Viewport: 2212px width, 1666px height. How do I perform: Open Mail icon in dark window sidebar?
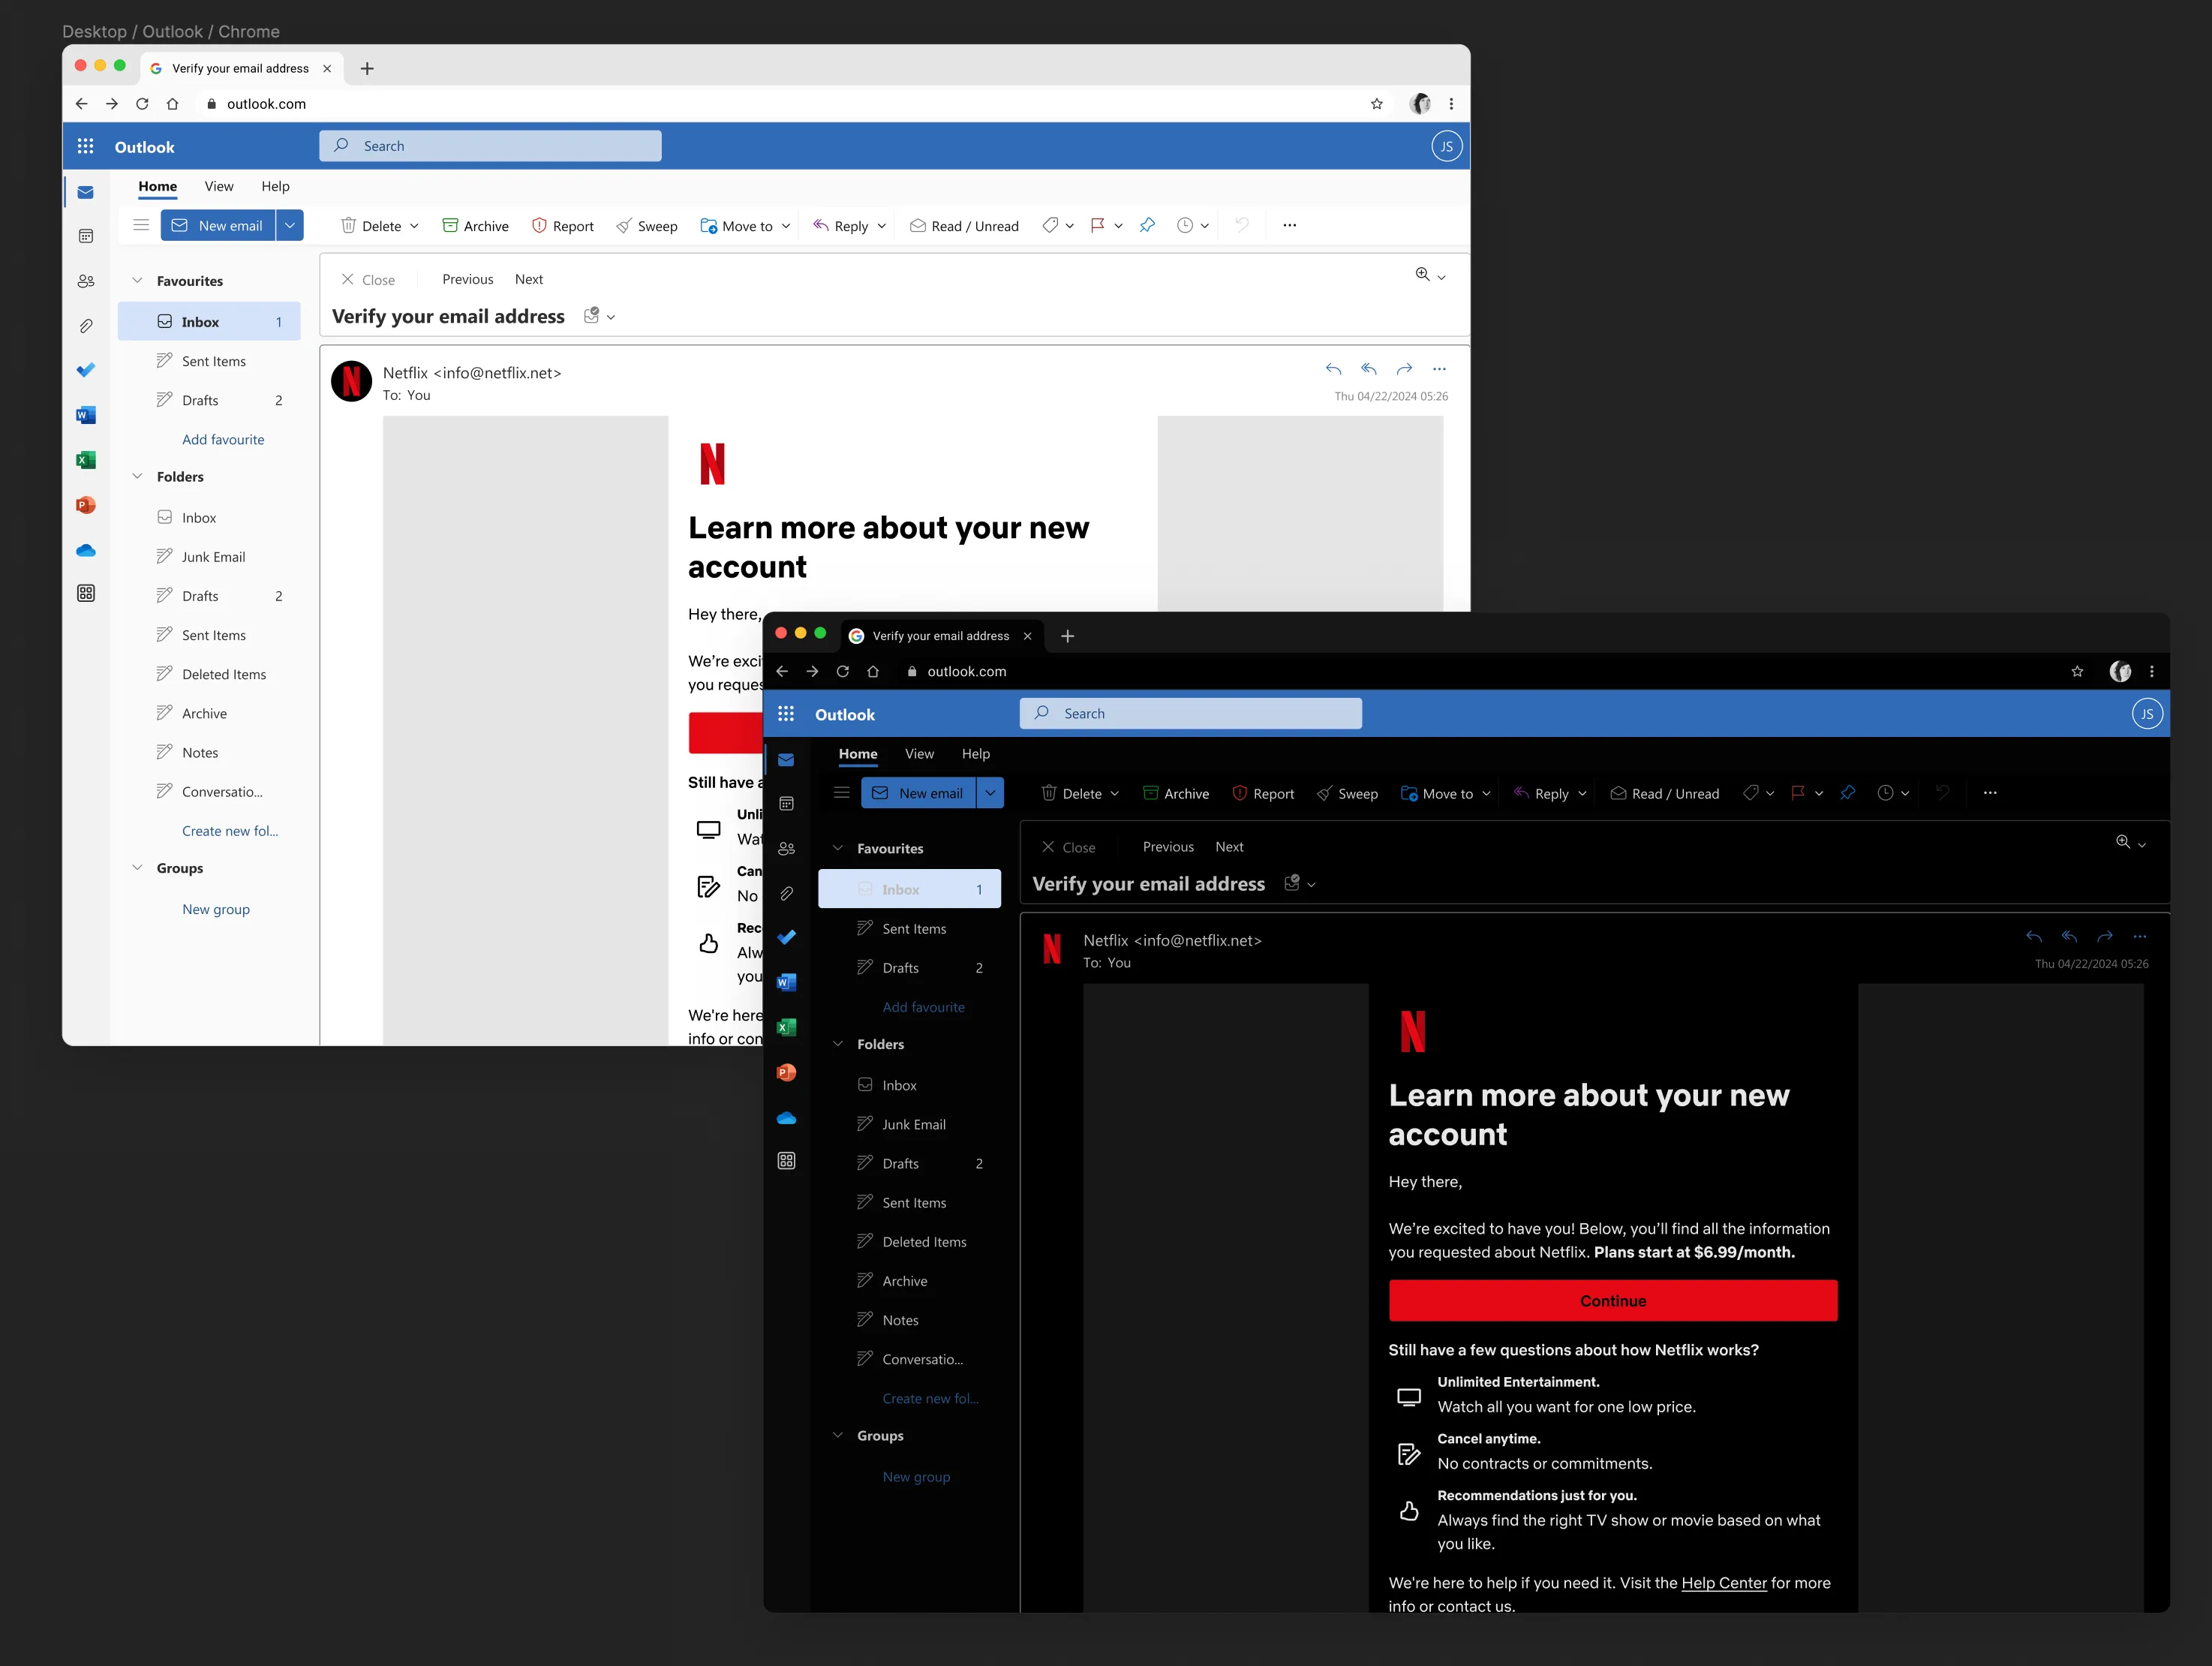(787, 760)
